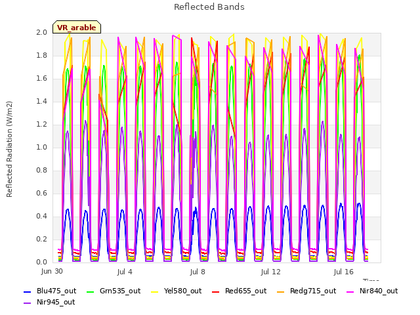420x315 pixels.
Task: Click the purple Nir945_out legend swatch
Action: tap(28, 303)
